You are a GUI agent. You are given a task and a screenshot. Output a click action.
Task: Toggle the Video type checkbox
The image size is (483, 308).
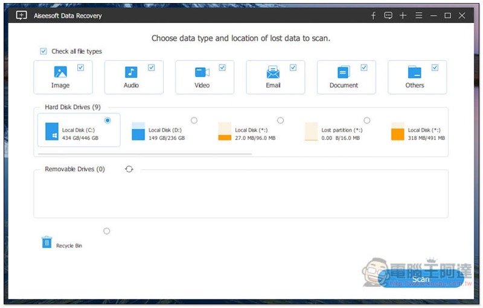[222, 68]
